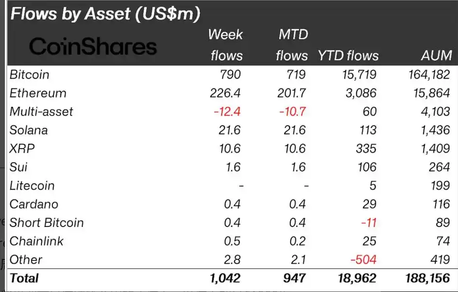The width and height of the screenshot is (458, 292).
Task: Select the Week flows column header
Action: pos(226,45)
